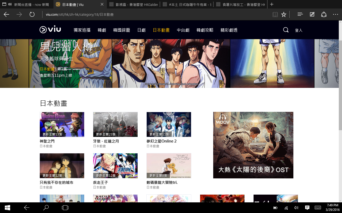The image size is (342, 213).
Task: Open the Edge Hub icon
Action: coord(300,14)
